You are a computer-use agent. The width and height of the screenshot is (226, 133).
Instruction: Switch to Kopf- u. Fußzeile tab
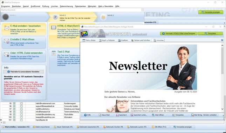pyautogui.click(x=107, y=40)
